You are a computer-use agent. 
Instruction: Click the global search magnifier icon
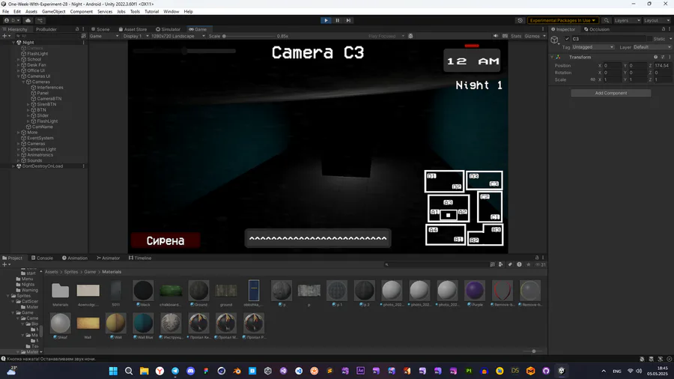(606, 20)
